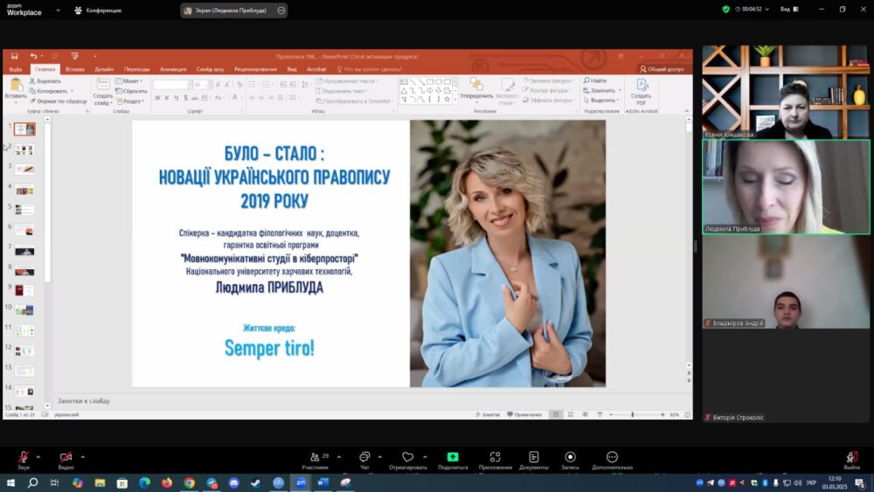Screen dimensions: 874x492
Task: Open Zoom Workplace dropdown arrow
Action: (58, 10)
